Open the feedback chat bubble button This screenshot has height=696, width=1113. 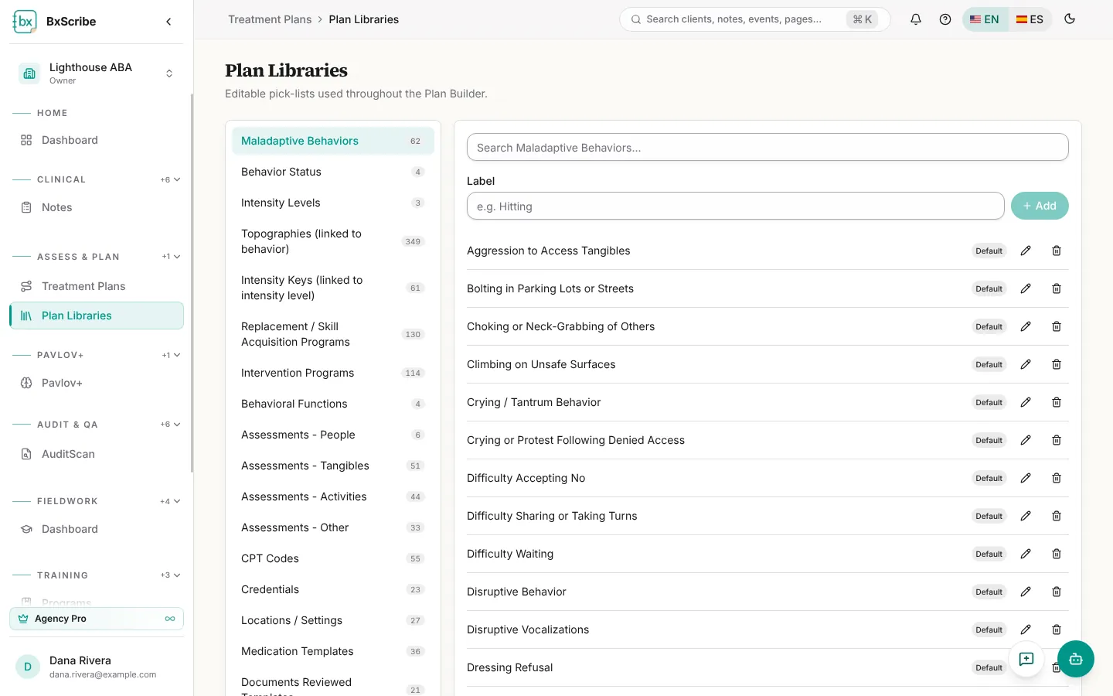(1026, 659)
